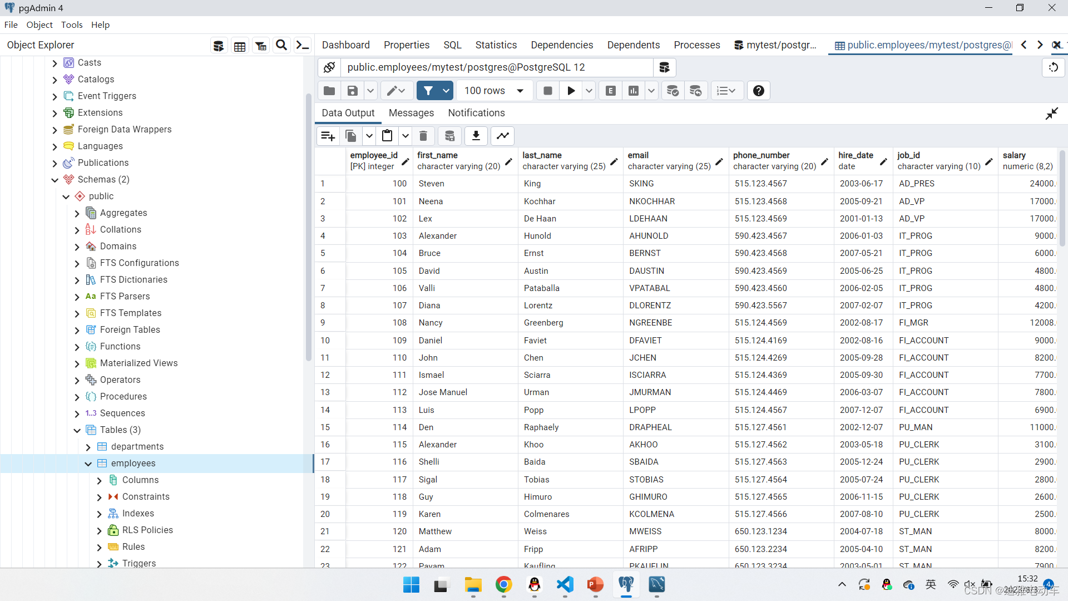1068x601 pixels.
Task: Click the Execute query play button
Action: coord(571,91)
